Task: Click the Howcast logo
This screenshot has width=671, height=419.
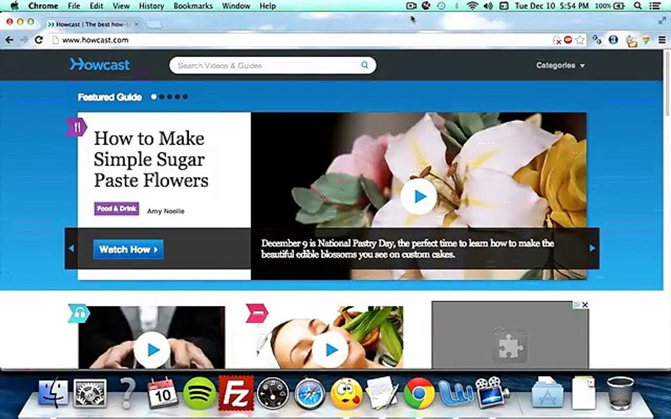Action: [x=100, y=65]
